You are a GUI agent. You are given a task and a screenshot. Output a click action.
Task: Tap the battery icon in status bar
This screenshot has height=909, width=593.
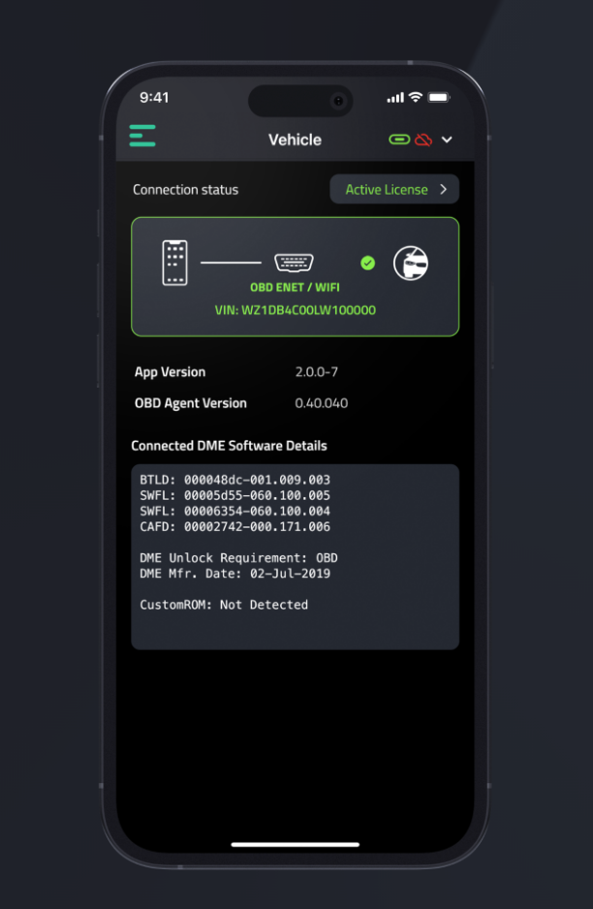pos(439,98)
